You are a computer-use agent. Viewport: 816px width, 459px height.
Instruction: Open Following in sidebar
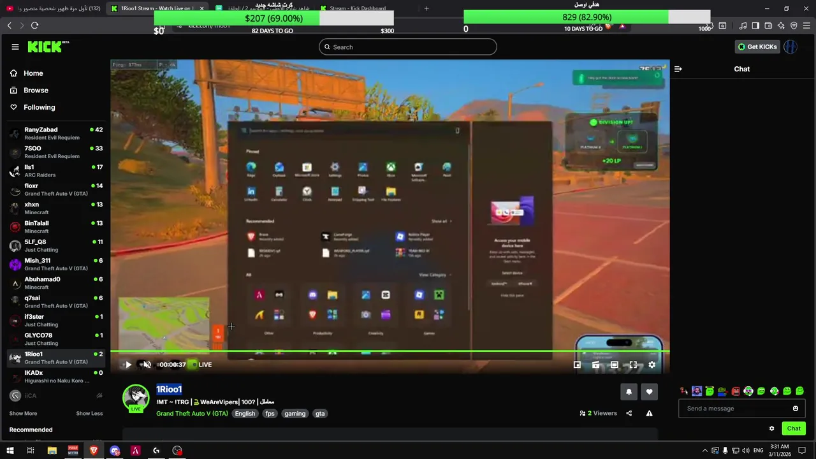coord(40,107)
